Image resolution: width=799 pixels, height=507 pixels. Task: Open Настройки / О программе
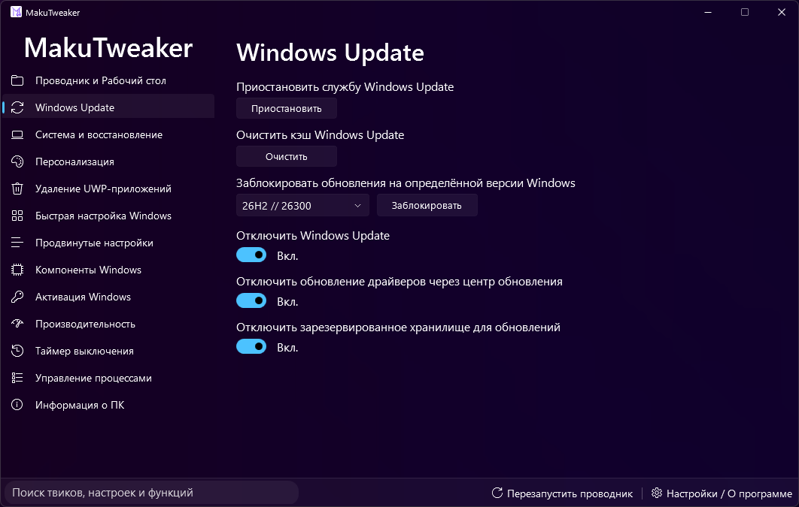tap(722, 493)
